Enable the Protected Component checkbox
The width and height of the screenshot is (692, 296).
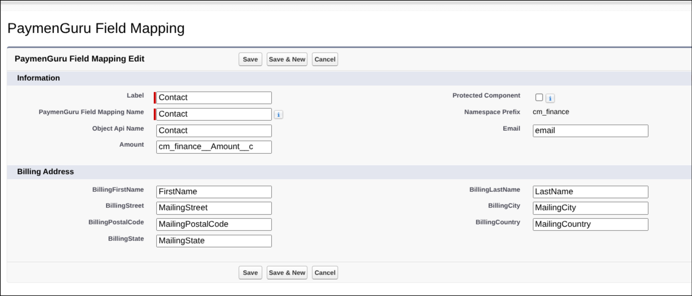point(539,98)
